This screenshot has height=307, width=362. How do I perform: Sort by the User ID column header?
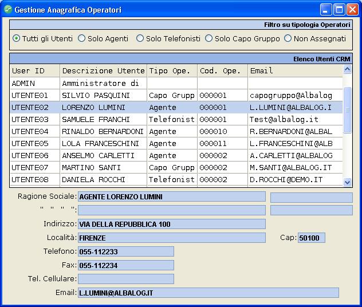(x=35, y=71)
